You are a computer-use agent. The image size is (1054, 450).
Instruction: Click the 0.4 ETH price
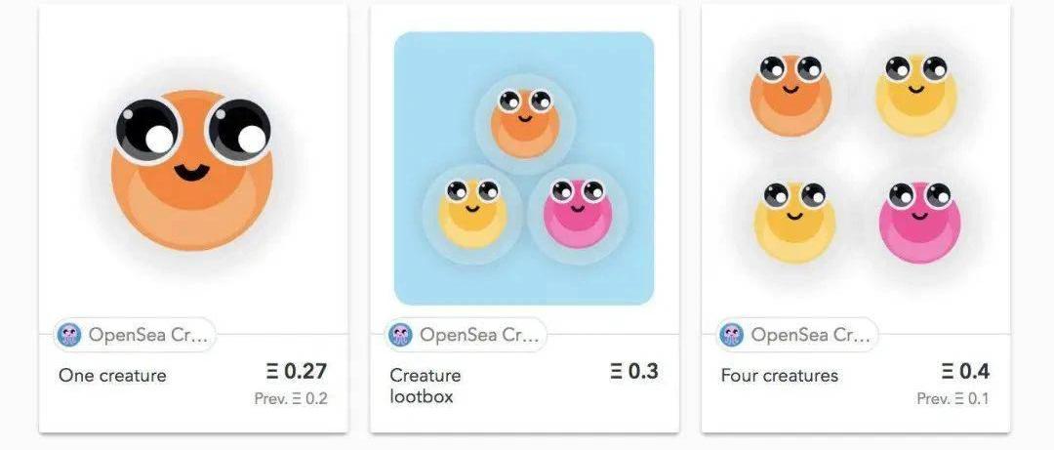(x=965, y=372)
